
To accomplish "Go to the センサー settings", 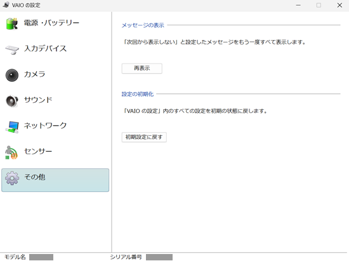I will (x=55, y=152).
